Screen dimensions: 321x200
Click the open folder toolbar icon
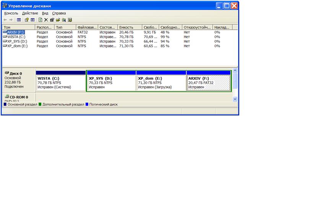coord(58,20)
